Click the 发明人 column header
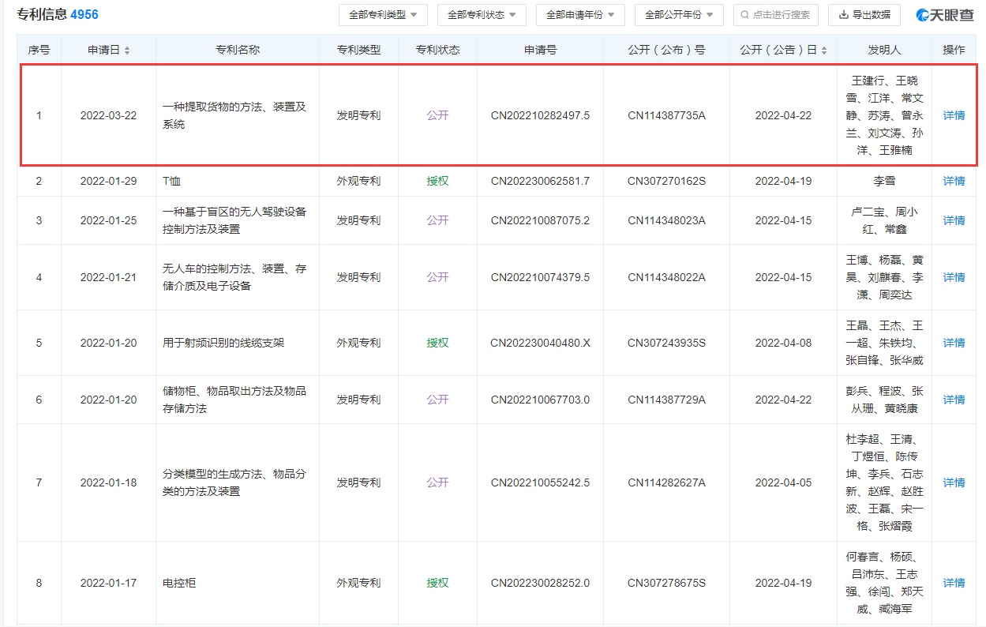986x627 pixels. pyautogui.click(x=884, y=50)
